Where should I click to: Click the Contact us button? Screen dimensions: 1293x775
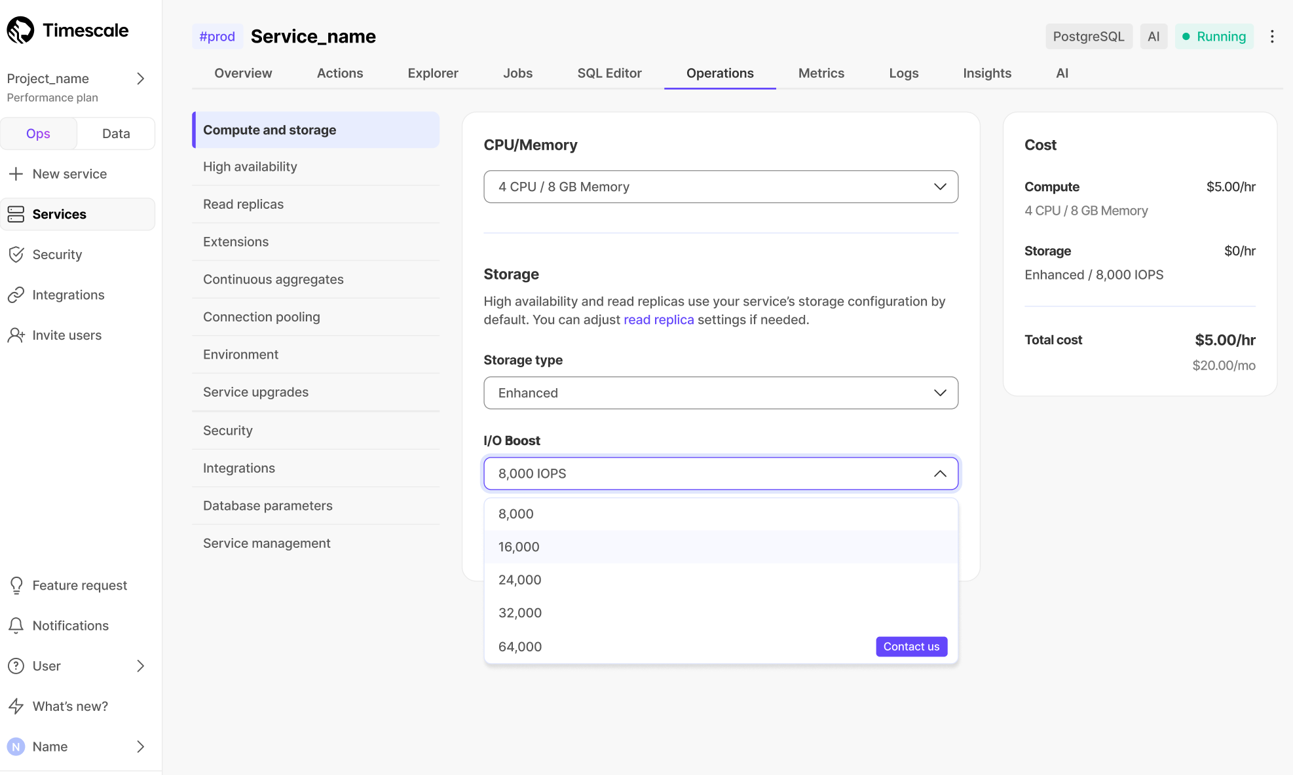[911, 647]
